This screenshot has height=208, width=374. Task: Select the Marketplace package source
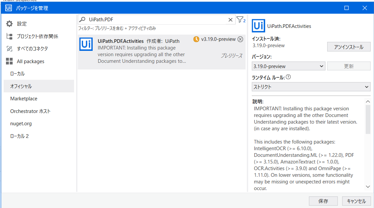pos(39,98)
